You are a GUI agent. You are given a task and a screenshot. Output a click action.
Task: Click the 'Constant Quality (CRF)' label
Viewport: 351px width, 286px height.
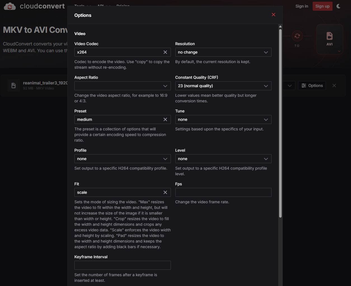197,77
